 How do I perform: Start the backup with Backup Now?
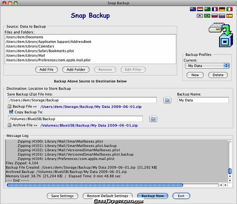[x=153, y=196]
